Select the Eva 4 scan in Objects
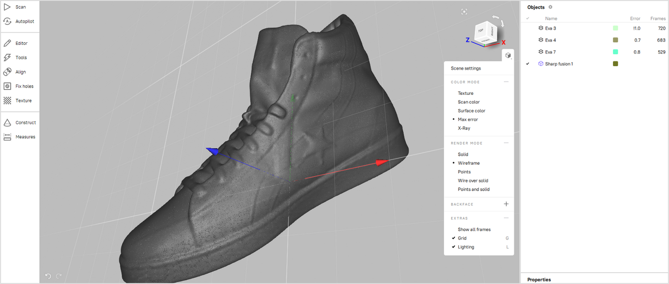The image size is (669, 284). click(550, 40)
